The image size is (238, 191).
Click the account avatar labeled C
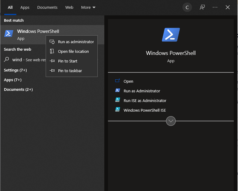(x=187, y=7)
